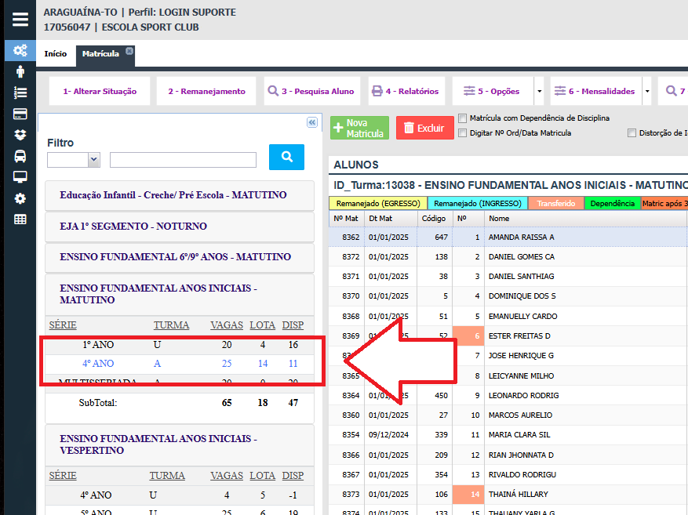Expand Educação Infantil - Creche/ Pré Escola - MATUTINO

(180, 195)
